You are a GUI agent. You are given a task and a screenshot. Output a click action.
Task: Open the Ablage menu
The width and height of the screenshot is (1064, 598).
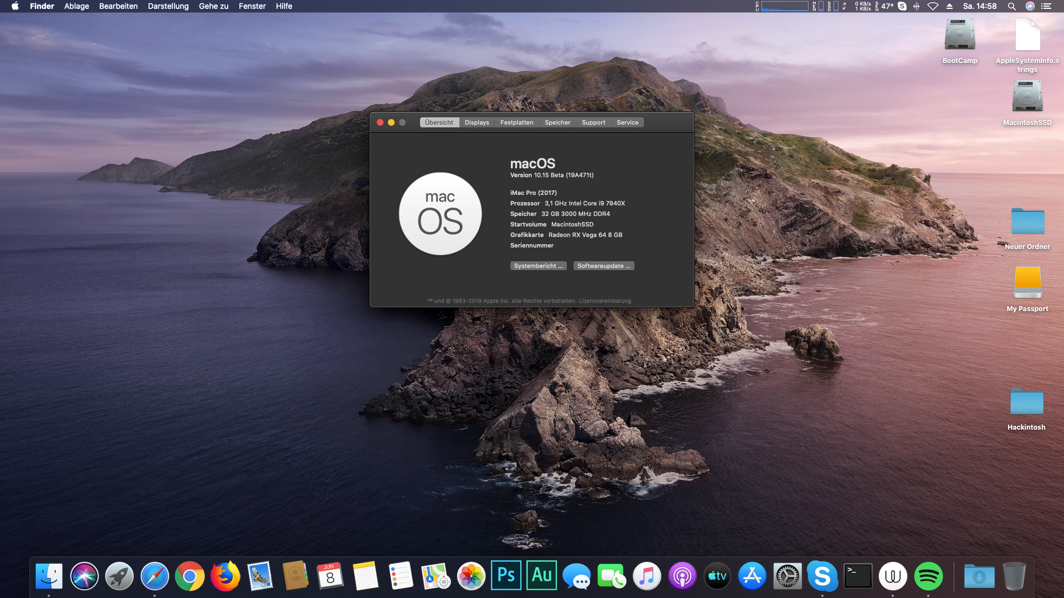point(76,6)
